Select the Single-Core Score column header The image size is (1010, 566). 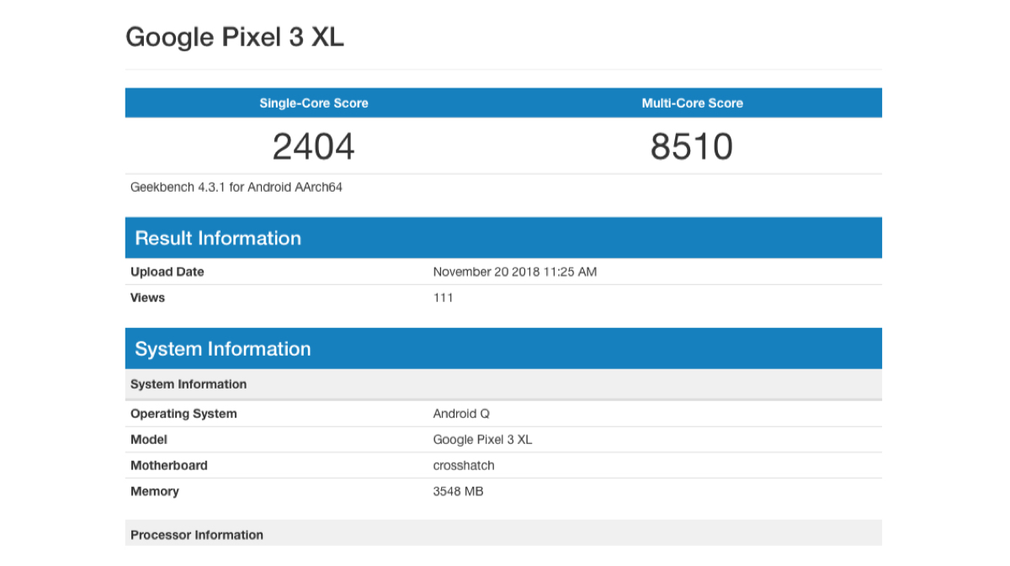(x=314, y=103)
